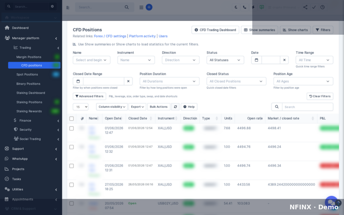Image resolution: width=344 pixels, height=215 pixels.
Task: Click the green screen-share icon in the top bar
Action: (262, 7)
